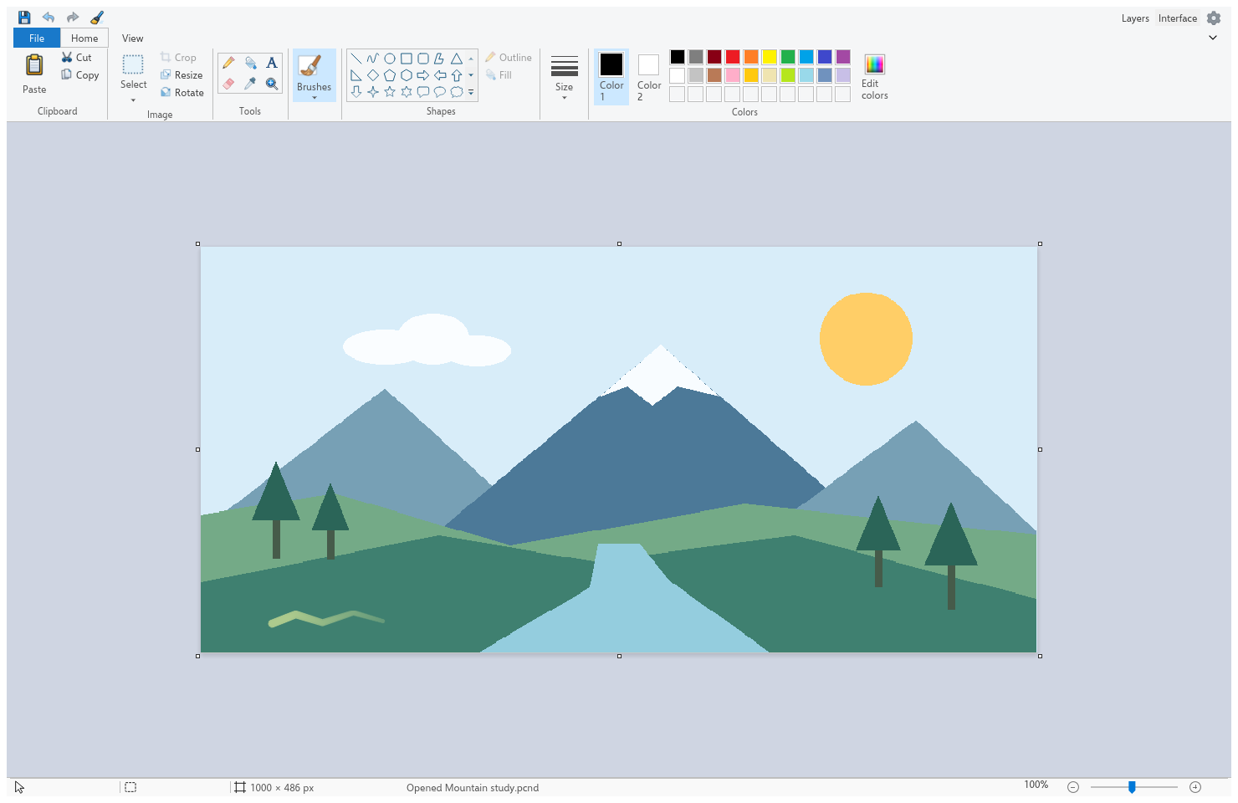Image resolution: width=1238 pixels, height=803 pixels.
Task: Open the Select dropdown
Action: [133, 79]
